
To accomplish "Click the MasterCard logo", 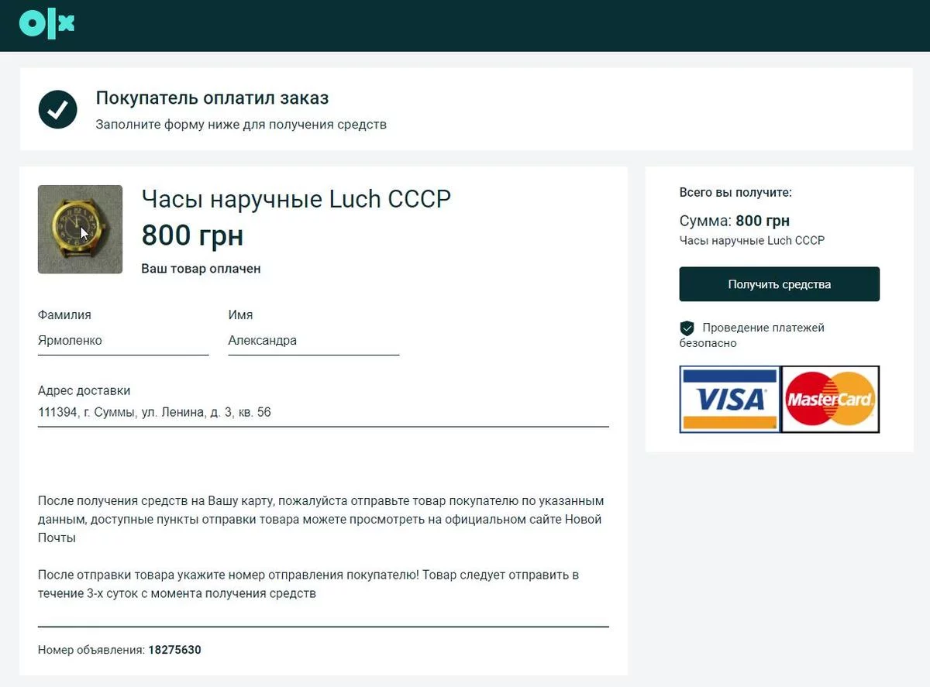I will [830, 399].
